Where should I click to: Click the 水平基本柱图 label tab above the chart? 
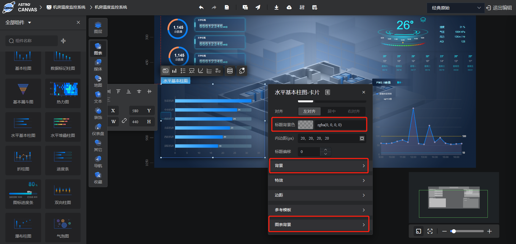click(175, 80)
